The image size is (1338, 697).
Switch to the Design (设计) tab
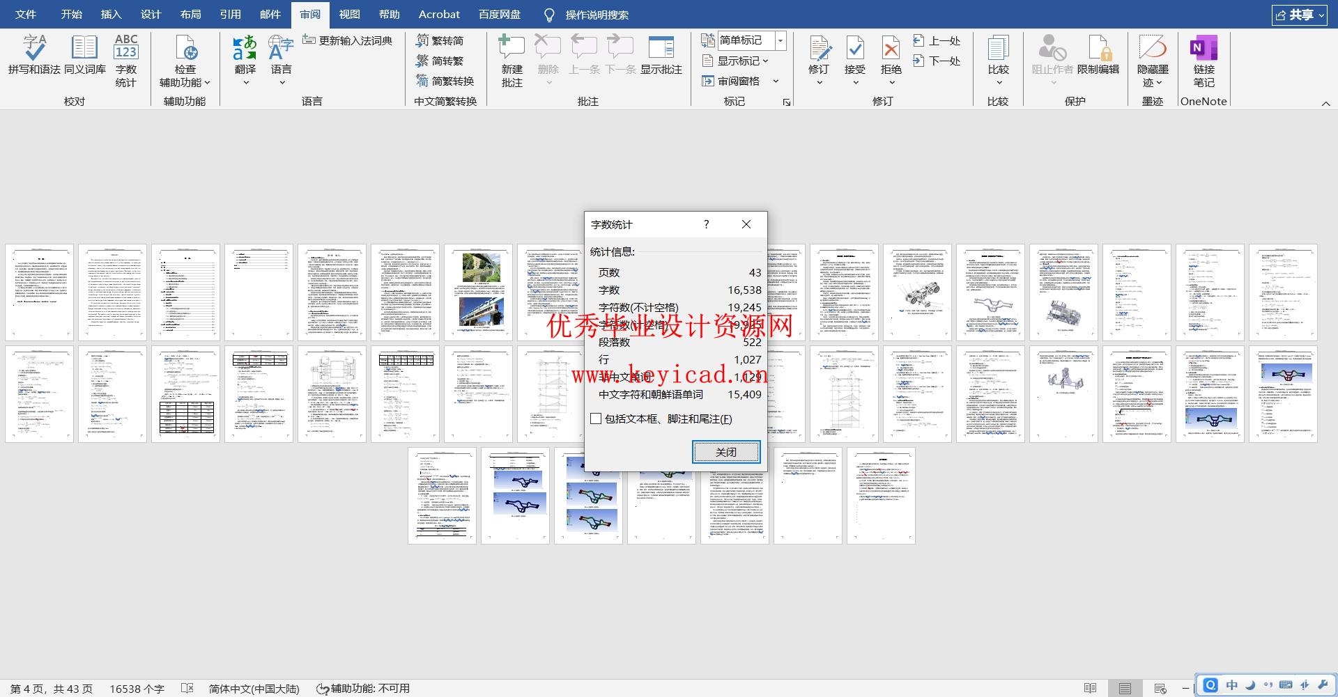[x=151, y=14]
